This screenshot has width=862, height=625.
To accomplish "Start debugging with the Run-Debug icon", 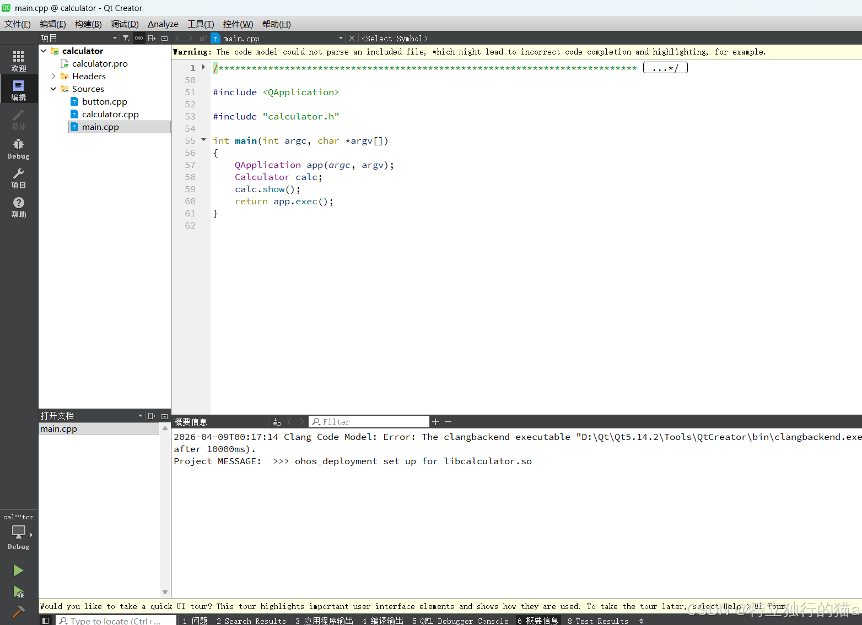I will (x=18, y=592).
